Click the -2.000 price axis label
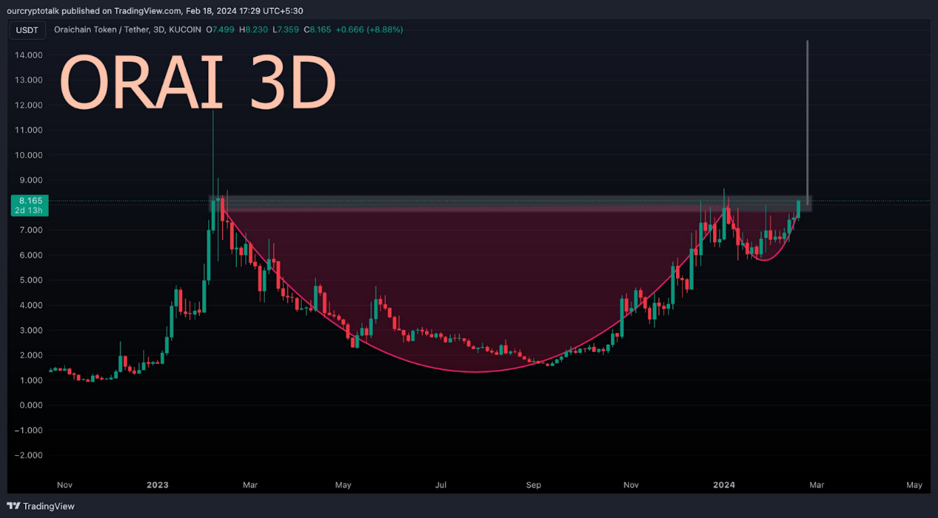 point(29,455)
